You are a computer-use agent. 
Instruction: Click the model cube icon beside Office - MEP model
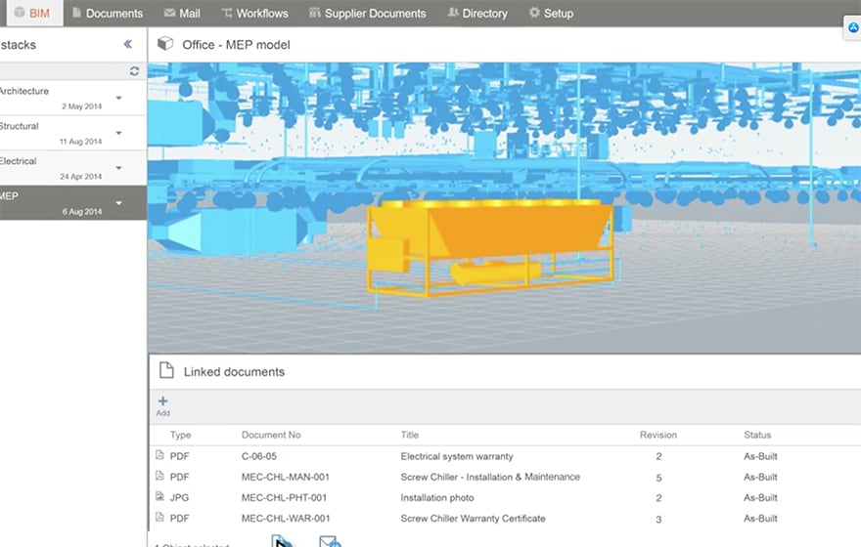point(165,44)
